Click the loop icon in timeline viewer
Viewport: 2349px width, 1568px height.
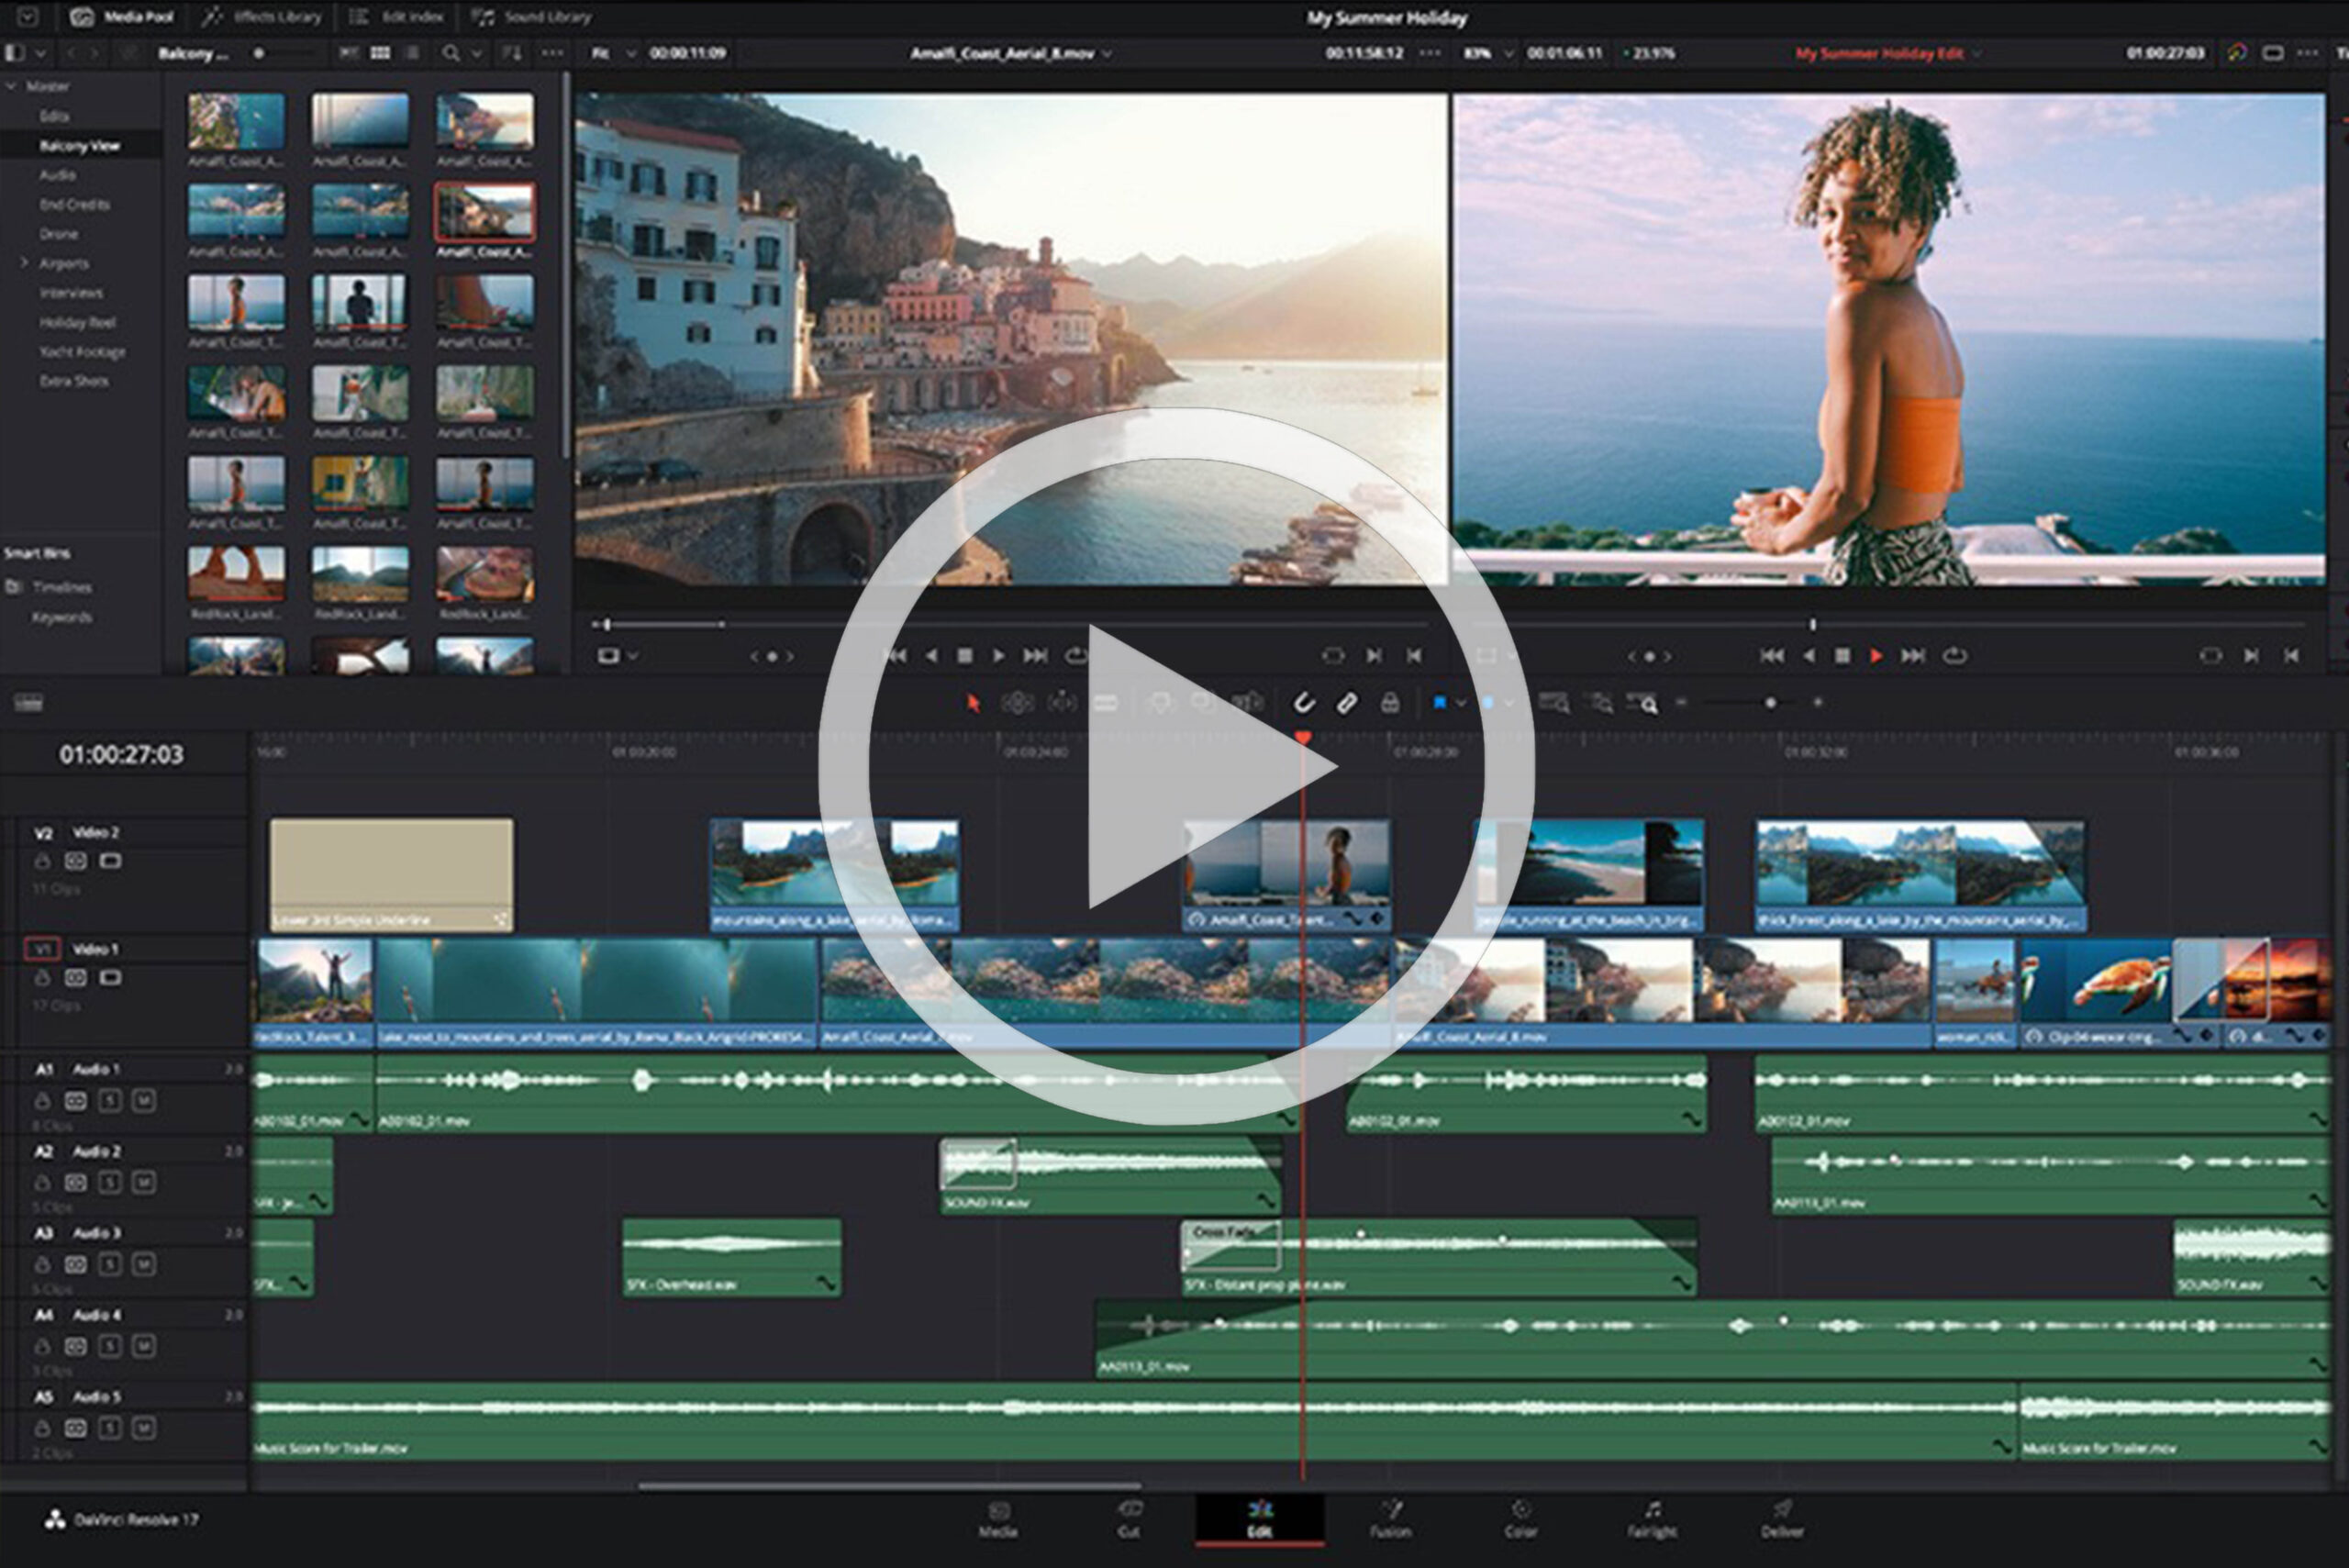pos(1954,656)
